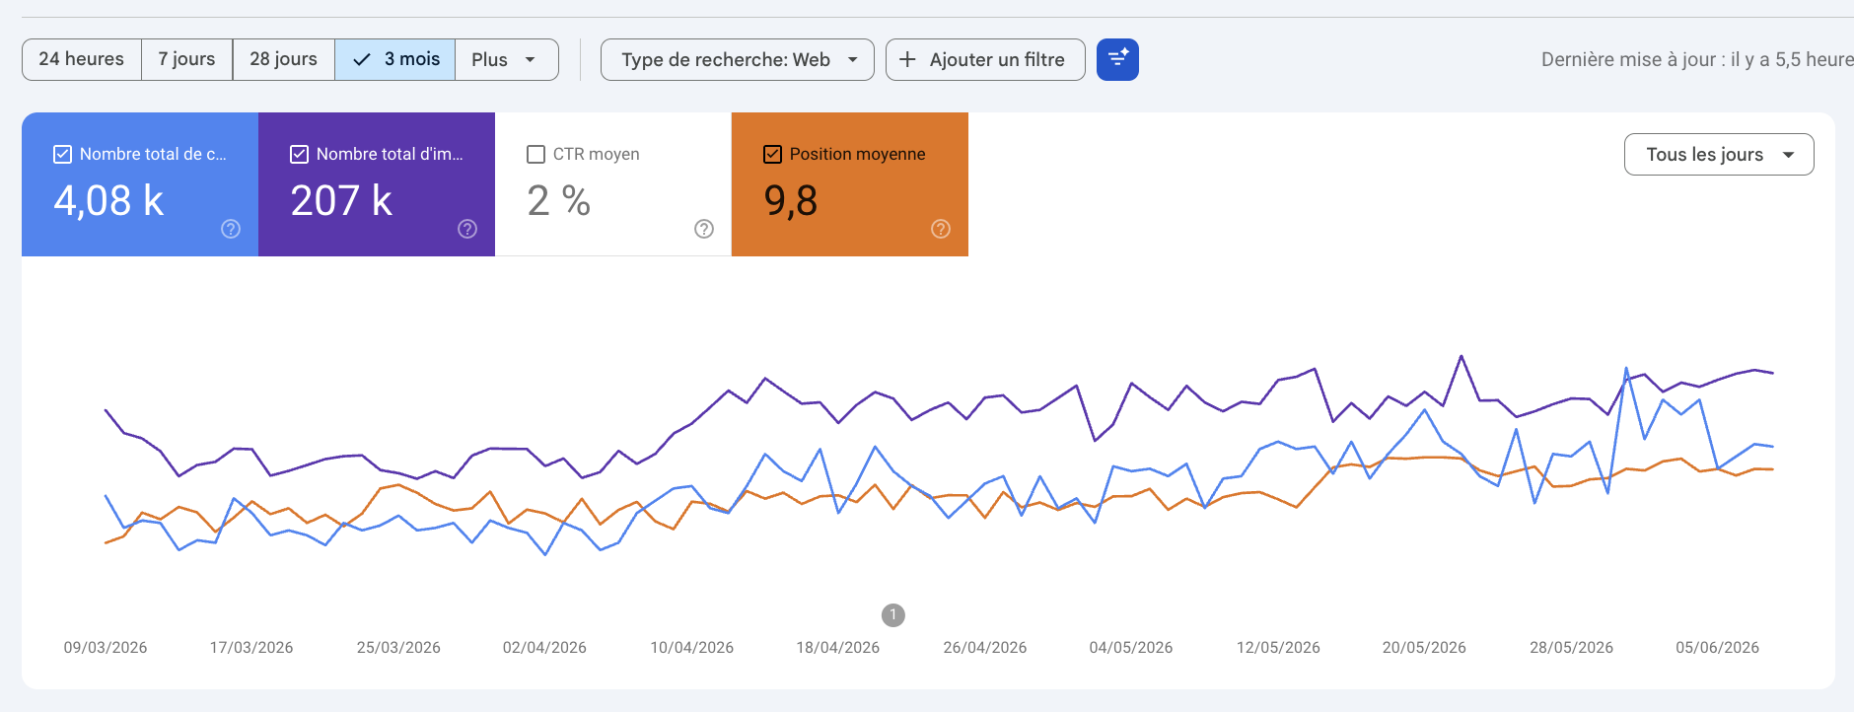Enable the CTR moyen checkbox
Viewport: 1854px width, 712px height.
pyautogui.click(x=536, y=154)
